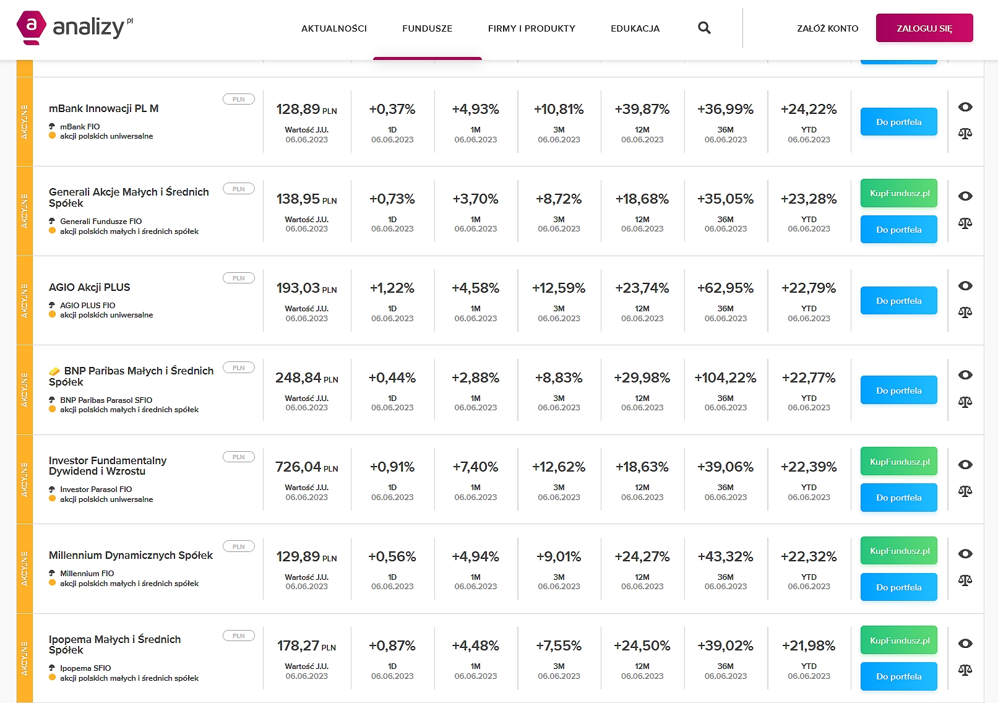Open Millennium Dynamicznych Spółek fund page
This screenshot has width=998, height=703.
131,555
